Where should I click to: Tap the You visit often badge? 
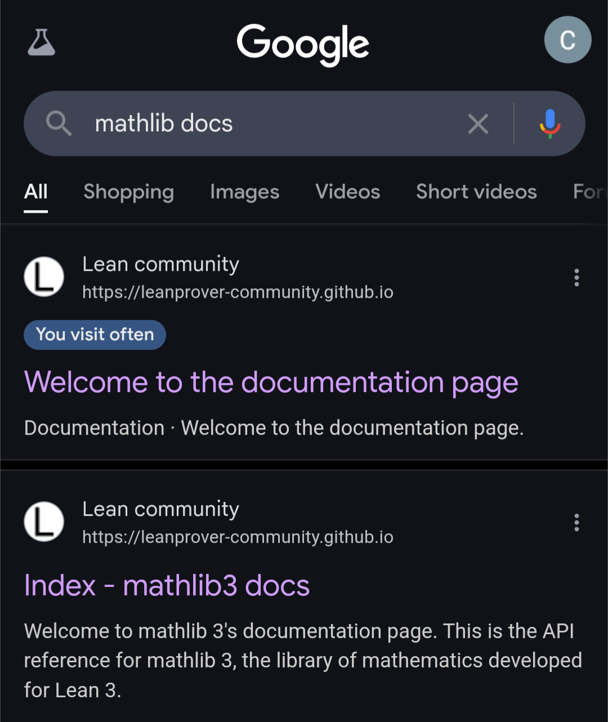95,335
